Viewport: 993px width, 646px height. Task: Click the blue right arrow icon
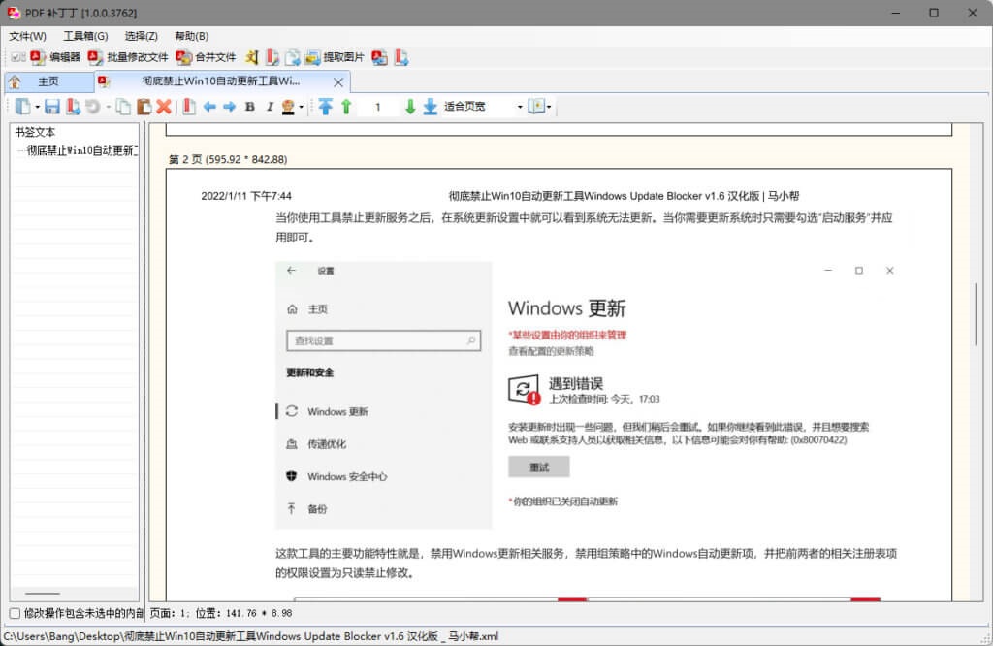pyautogui.click(x=229, y=107)
